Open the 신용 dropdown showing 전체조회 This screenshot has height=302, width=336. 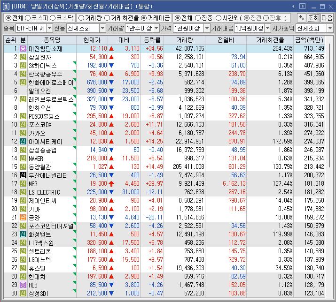click(x=86, y=28)
